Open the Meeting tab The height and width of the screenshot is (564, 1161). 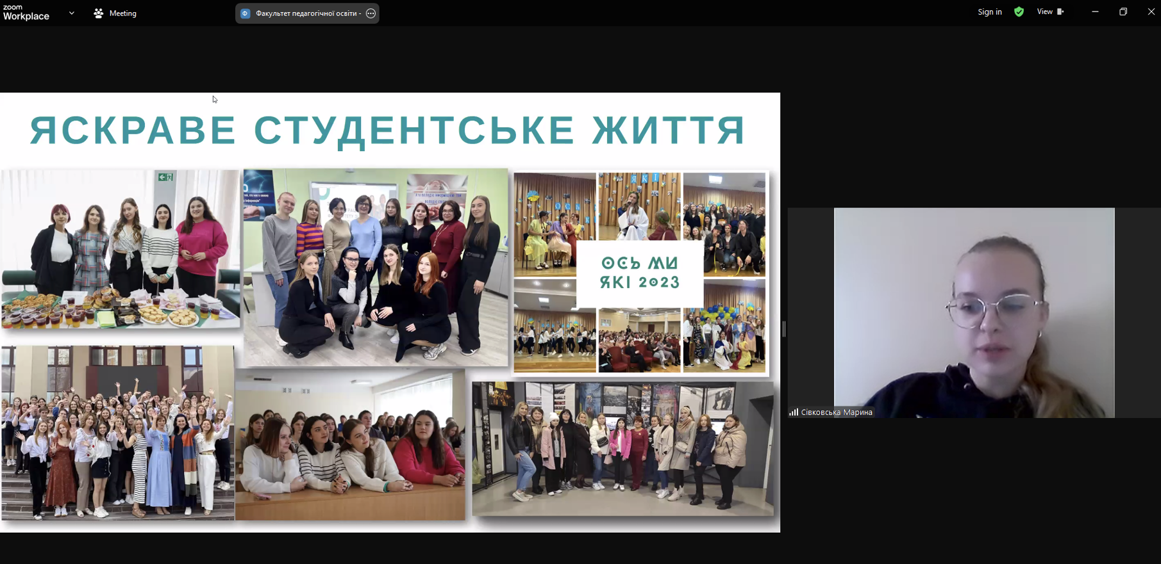tap(115, 13)
